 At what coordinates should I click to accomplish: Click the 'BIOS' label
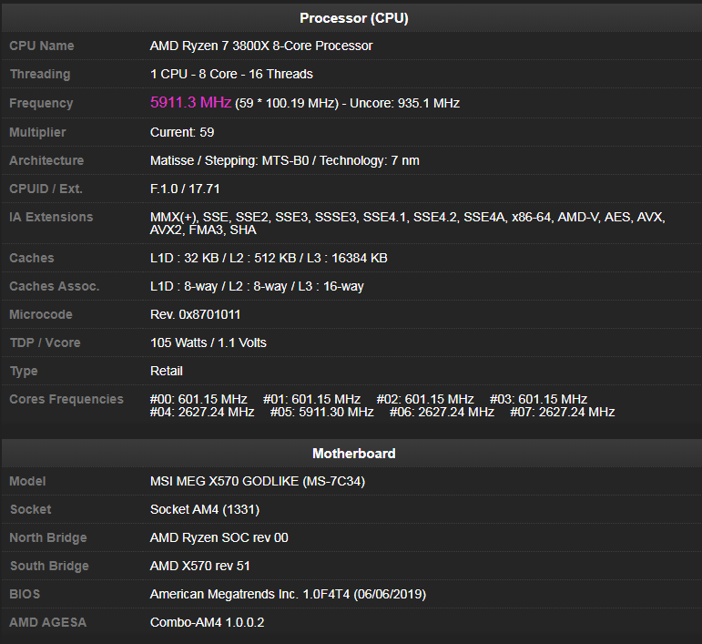[25, 594]
